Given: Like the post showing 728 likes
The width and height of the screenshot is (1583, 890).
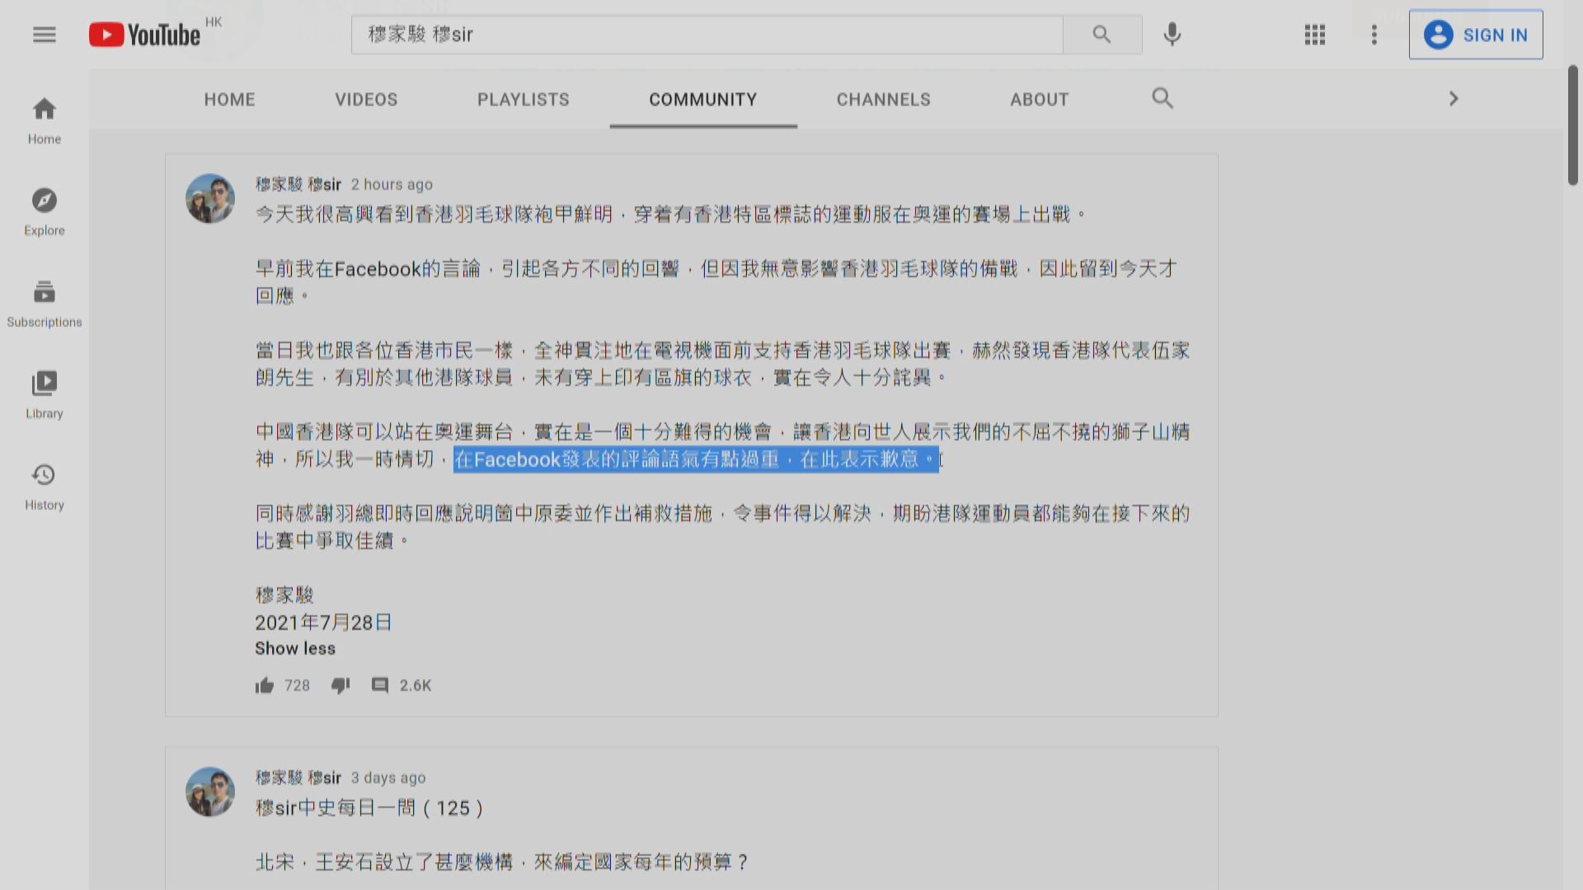Looking at the screenshot, I should click(265, 685).
